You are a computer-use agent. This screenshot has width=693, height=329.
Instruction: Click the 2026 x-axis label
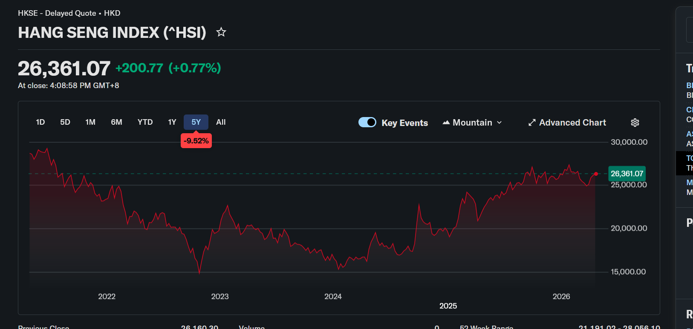pos(561,297)
